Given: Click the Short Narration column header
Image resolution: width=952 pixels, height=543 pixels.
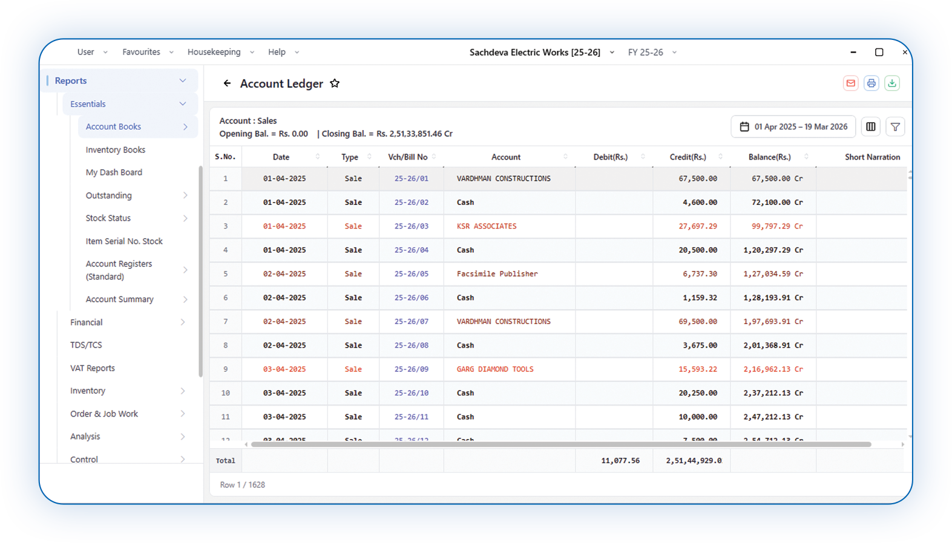Looking at the screenshot, I should click(872, 157).
